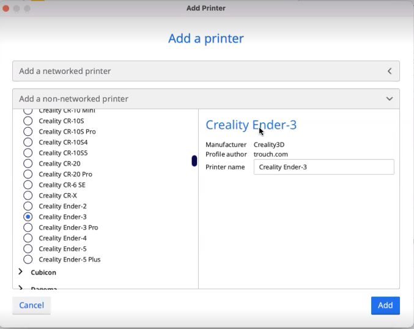Collapse the Add a non-networked printer section
The height and width of the screenshot is (329, 414).
tap(206, 98)
